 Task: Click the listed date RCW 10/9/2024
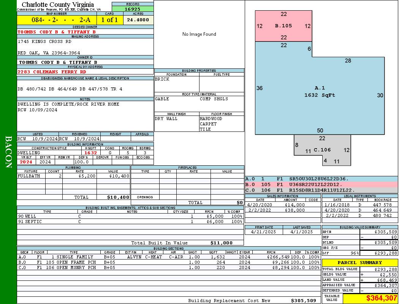(37, 139)
